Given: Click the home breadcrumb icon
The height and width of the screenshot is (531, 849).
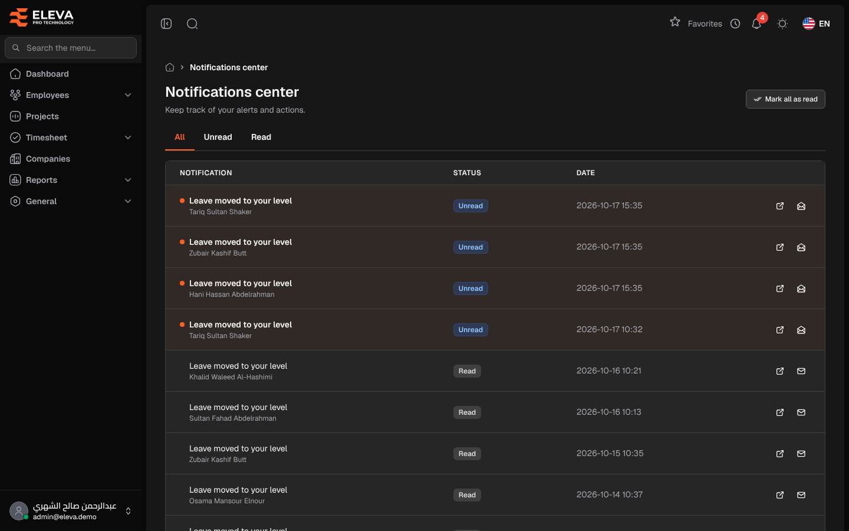Looking at the screenshot, I should coord(170,67).
